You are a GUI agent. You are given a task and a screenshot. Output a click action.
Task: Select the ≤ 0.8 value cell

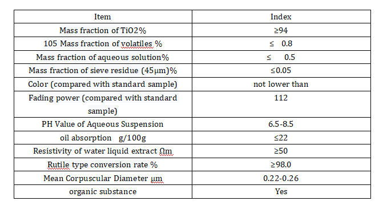click(x=281, y=44)
